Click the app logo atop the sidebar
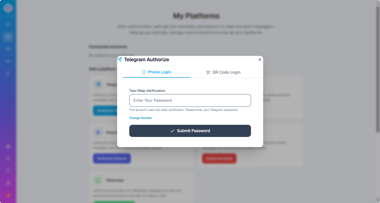380x203 pixels. click(x=8, y=8)
